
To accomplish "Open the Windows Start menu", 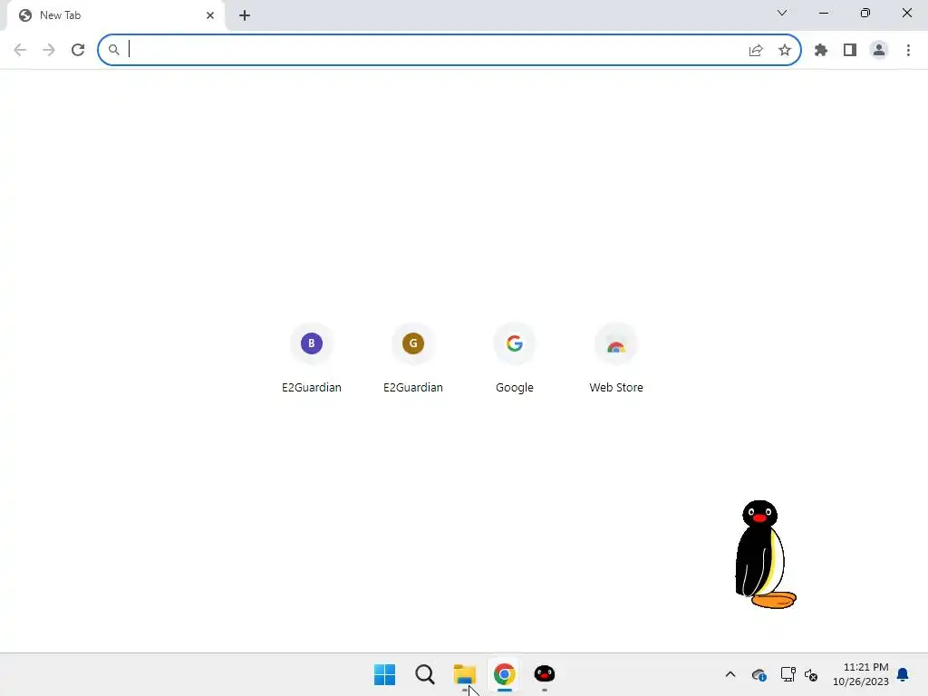I will (x=384, y=674).
